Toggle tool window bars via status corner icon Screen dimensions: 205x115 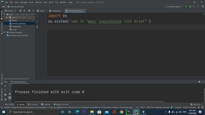point(2,107)
